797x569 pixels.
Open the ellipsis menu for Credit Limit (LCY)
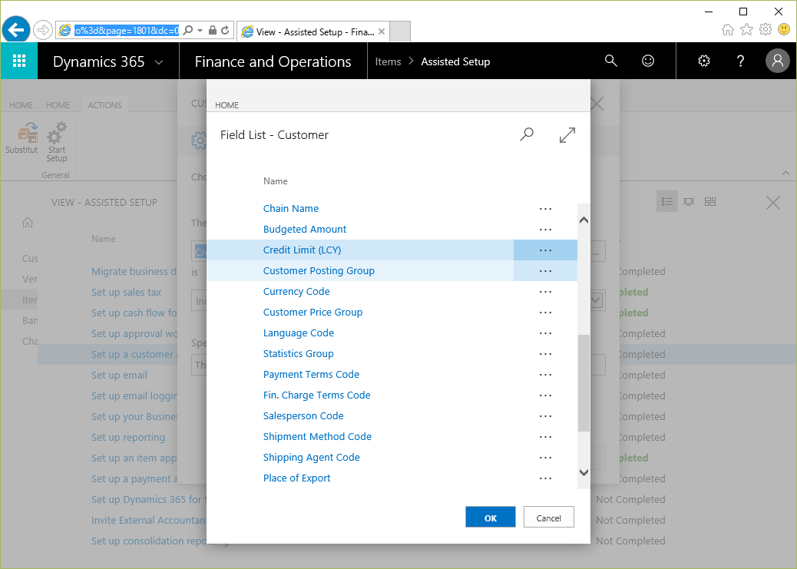(545, 250)
